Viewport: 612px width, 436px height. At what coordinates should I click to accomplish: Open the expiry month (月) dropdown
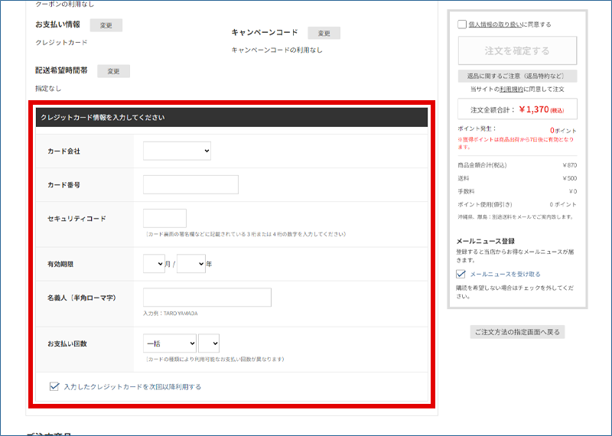click(154, 264)
